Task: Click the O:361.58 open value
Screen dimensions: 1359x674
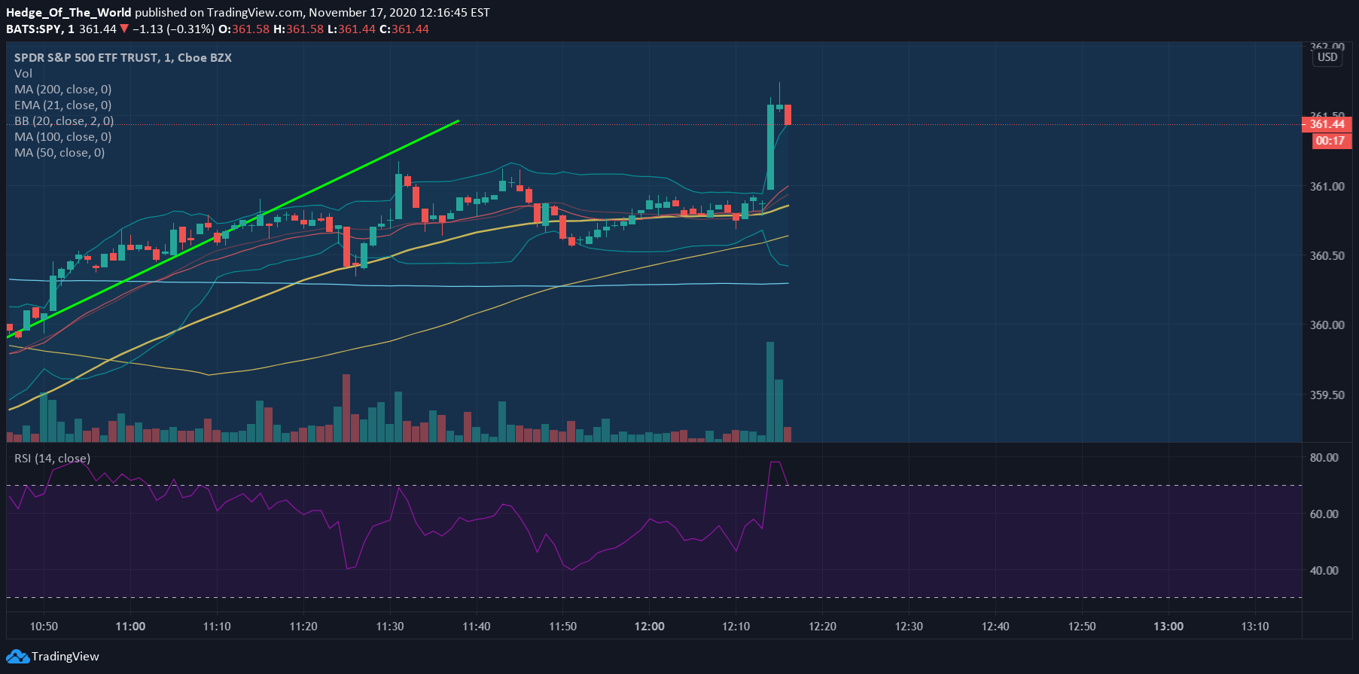Action: click(244, 29)
